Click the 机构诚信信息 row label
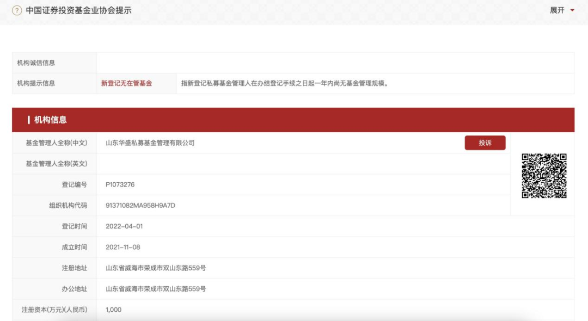This screenshot has width=588, height=321. 36,63
